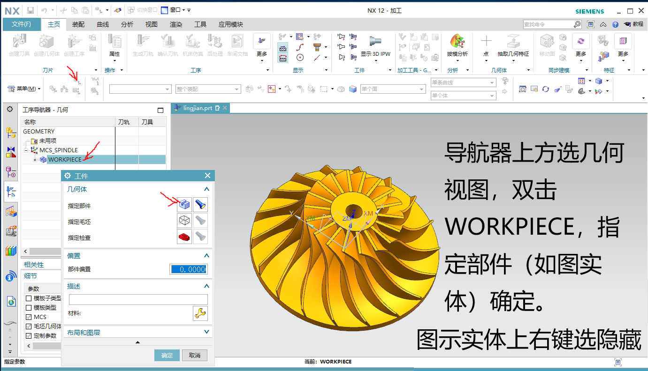Open the Operation Navigator sidebar icon
The width and height of the screenshot is (648, 371).
(11, 192)
